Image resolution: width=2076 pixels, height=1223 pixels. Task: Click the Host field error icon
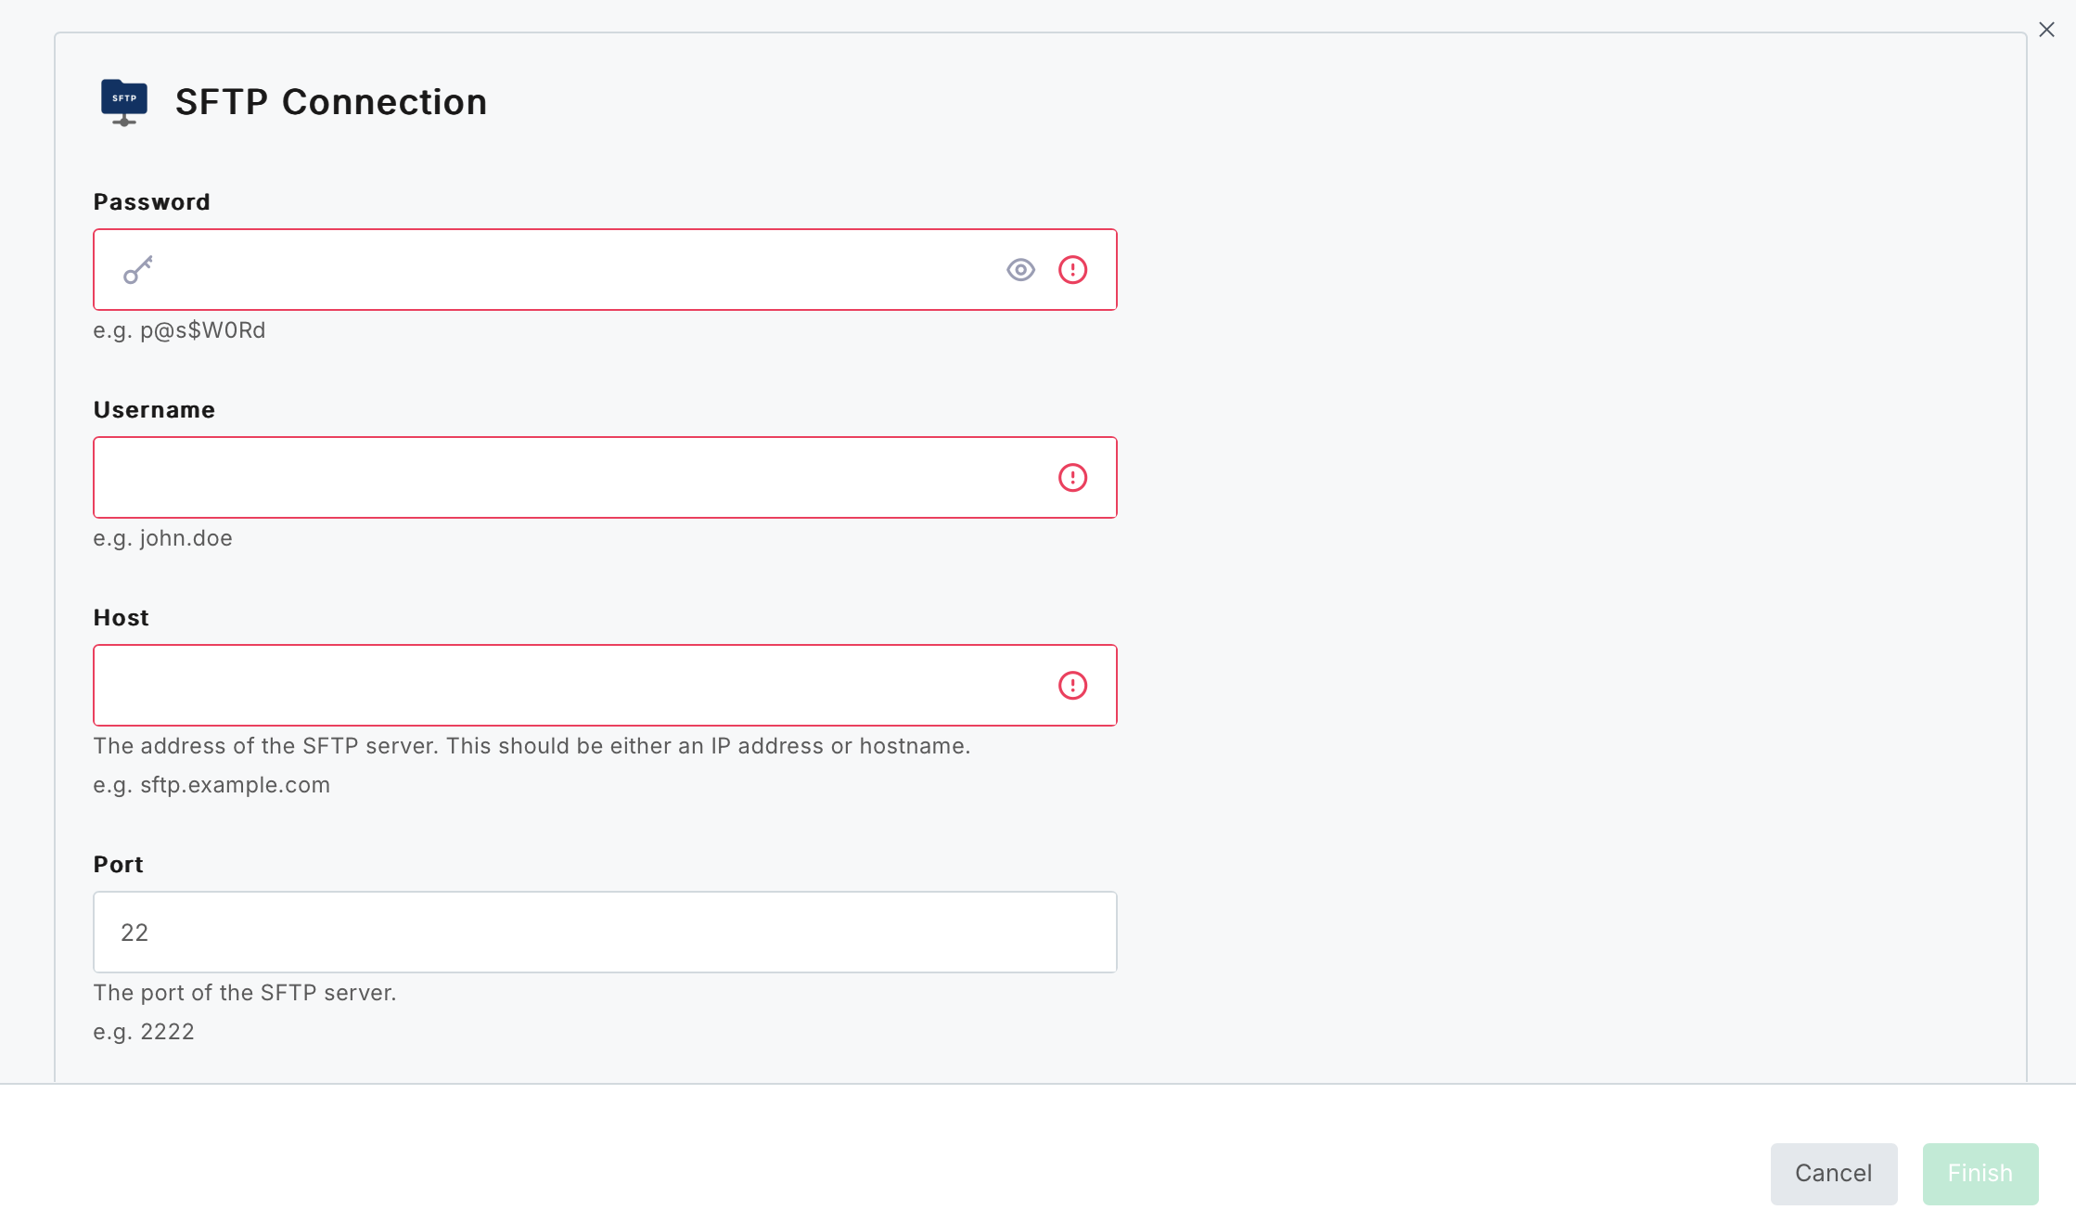coord(1072,686)
